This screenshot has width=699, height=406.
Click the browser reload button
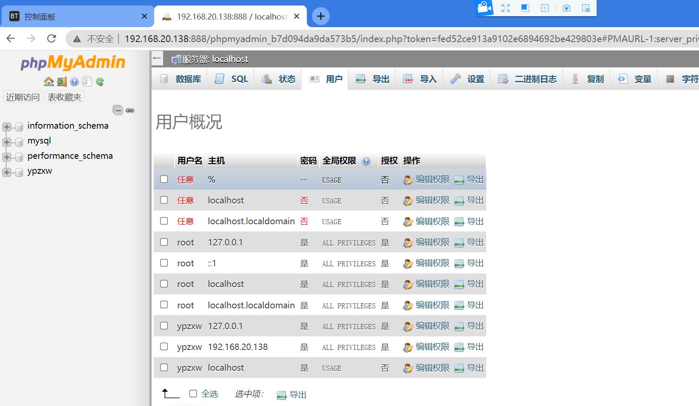[51, 39]
